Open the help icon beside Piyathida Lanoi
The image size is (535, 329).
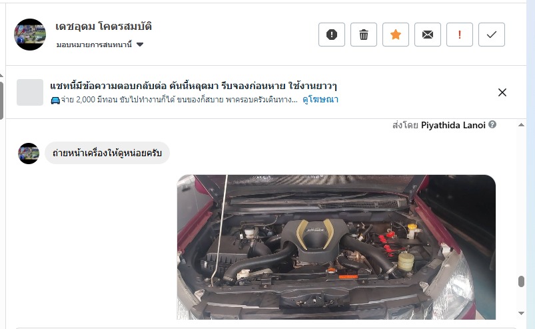pos(492,124)
